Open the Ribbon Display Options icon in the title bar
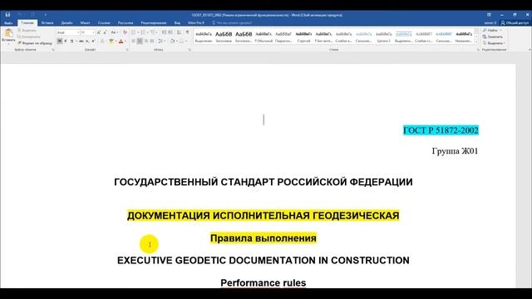Image resolution: width=532 pixels, height=299 pixels. point(489,15)
